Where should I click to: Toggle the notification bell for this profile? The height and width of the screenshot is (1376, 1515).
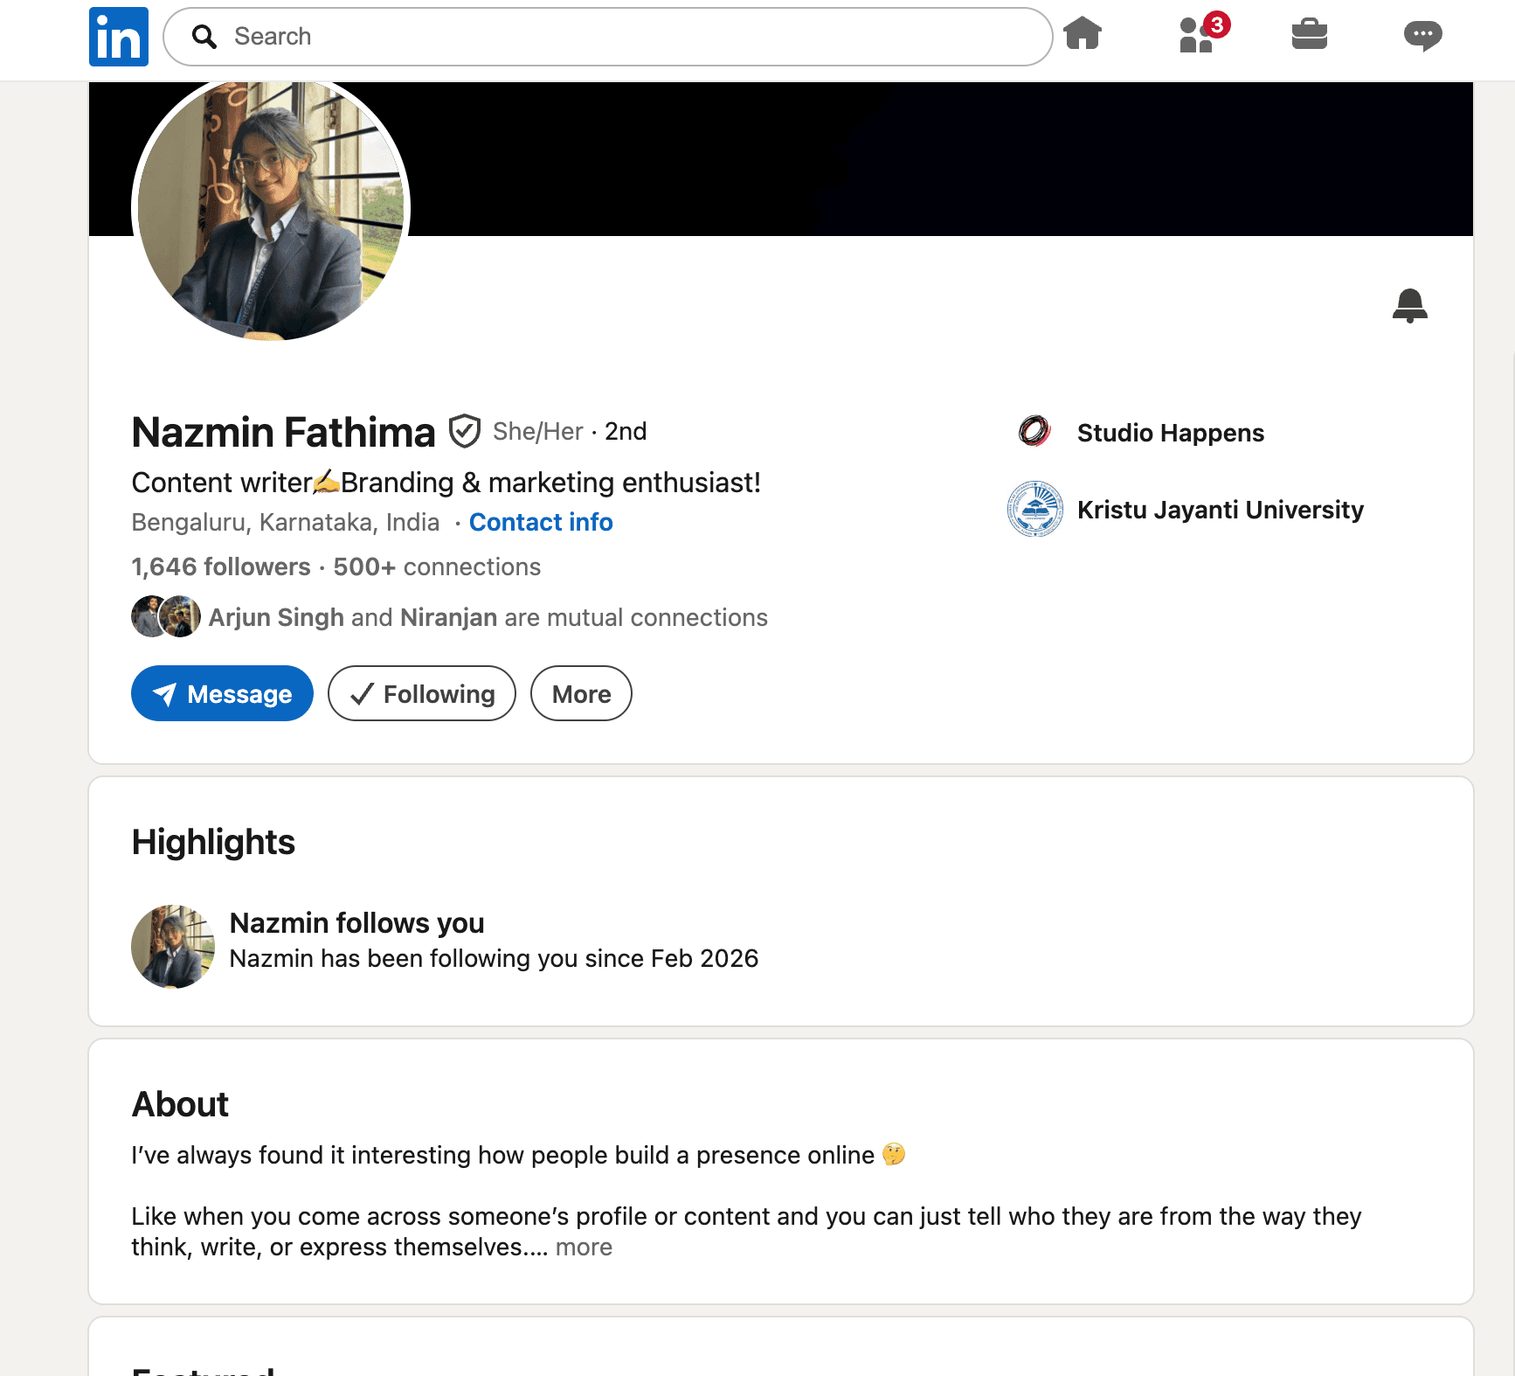(1409, 306)
